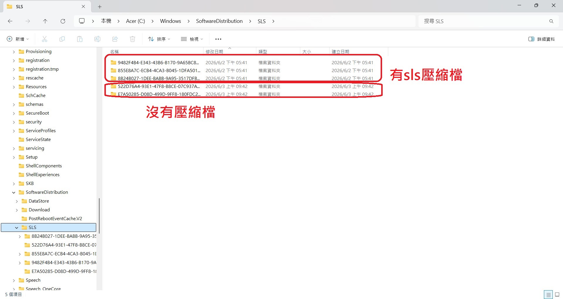Viewport: 563px width, 299px height.
Task: Click the search magnifier icon
Action: pos(551,21)
